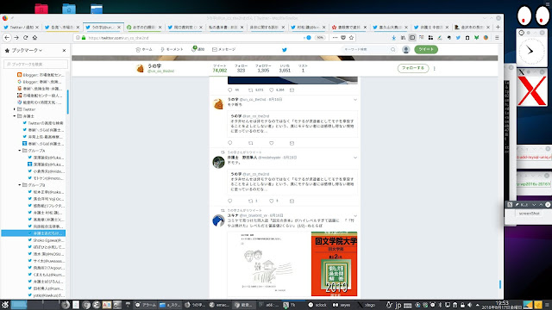Click the フォローする follow button
This screenshot has height=310, width=552.
click(413, 68)
